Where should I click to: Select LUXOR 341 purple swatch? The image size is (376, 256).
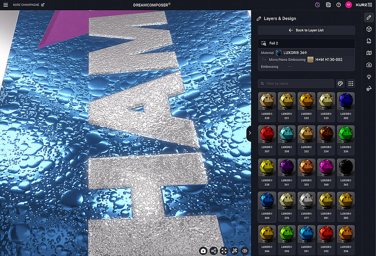(287, 174)
